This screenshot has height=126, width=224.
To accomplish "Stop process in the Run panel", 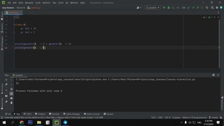I will coord(6,90).
